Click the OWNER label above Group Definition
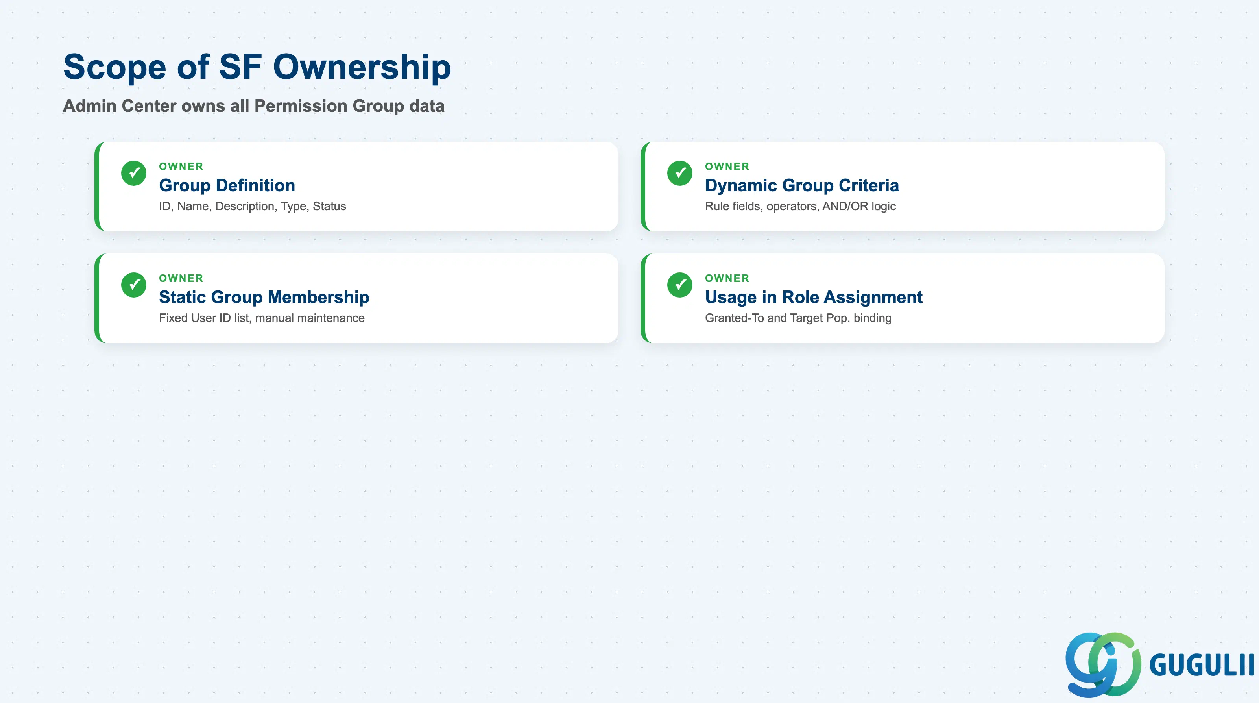The height and width of the screenshot is (703, 1259). 181,167
